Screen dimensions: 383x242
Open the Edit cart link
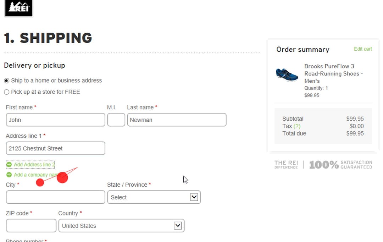coord(362,49)
